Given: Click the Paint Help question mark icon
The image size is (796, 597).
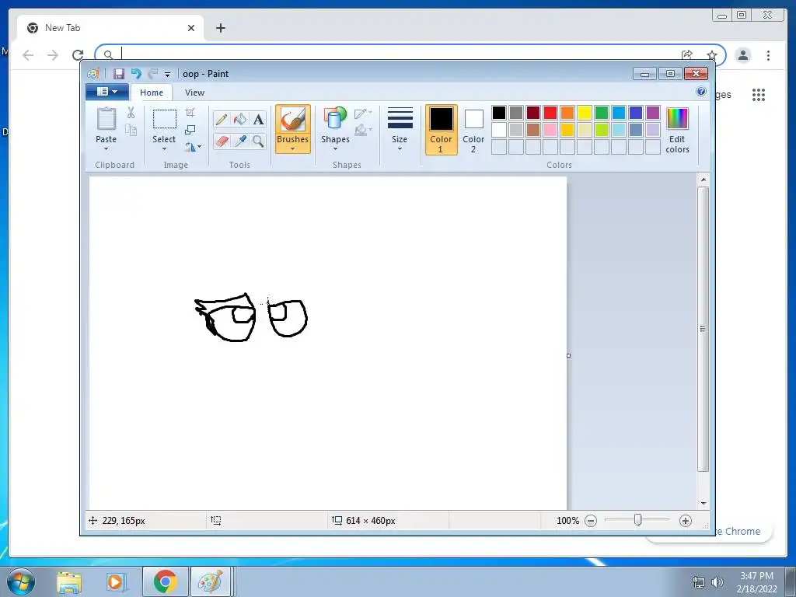Looking at the screenshot, I should click(x=701, y=92).
